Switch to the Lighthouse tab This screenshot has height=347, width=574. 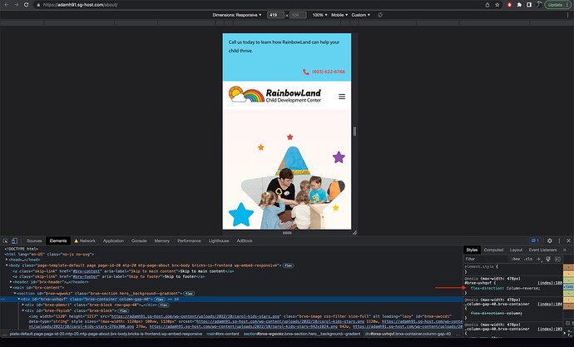point(219,240)
